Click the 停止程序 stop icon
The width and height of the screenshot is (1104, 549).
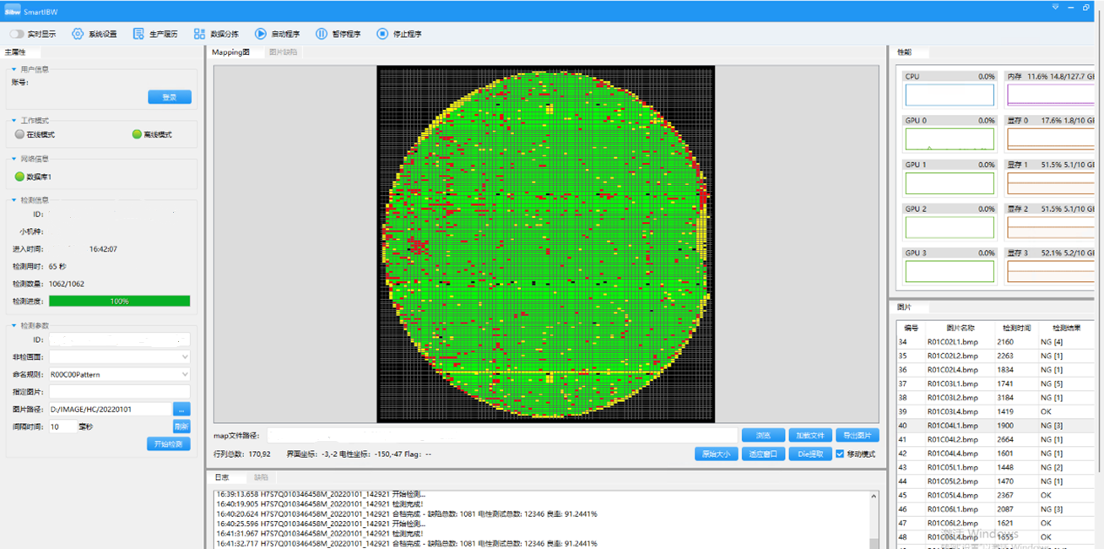pyautogui.click(x=382, y=34)
